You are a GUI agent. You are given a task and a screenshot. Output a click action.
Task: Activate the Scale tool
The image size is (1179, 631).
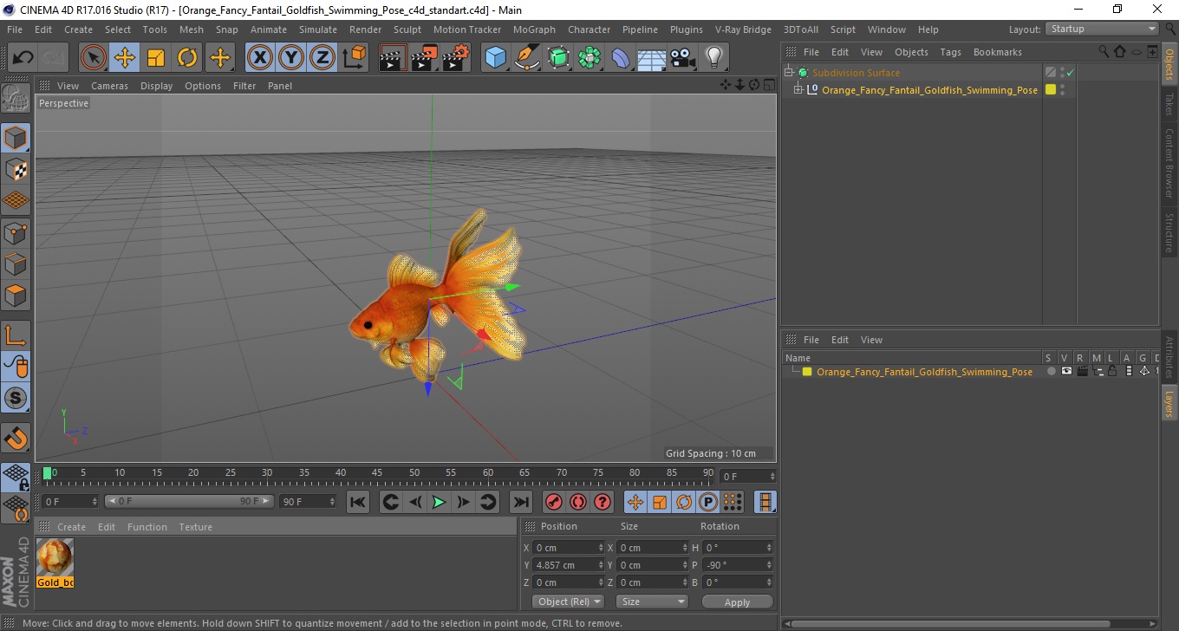point(156,58)
